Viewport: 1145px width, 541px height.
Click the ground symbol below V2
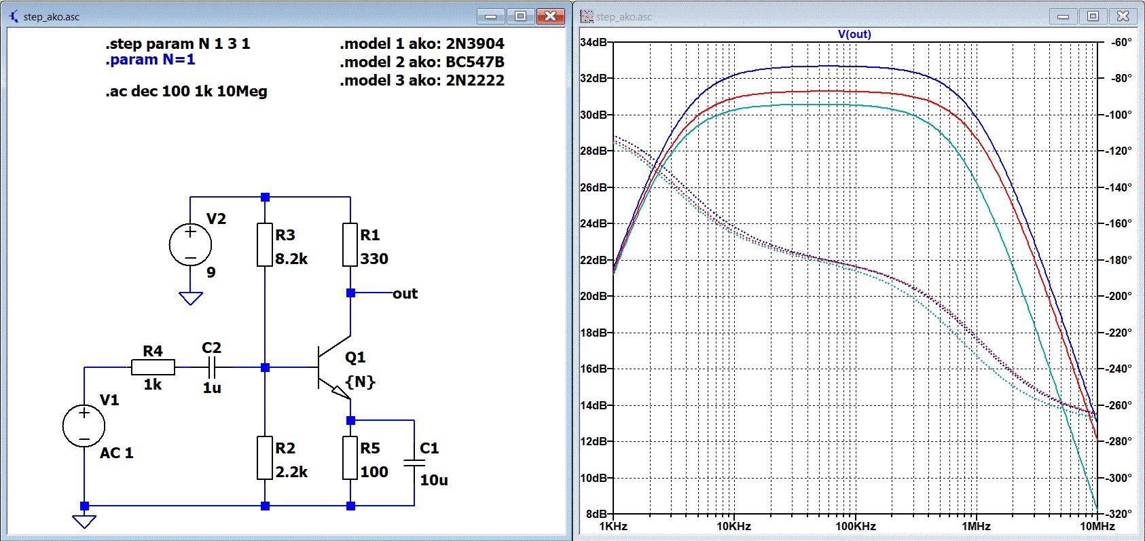[191, 298]
